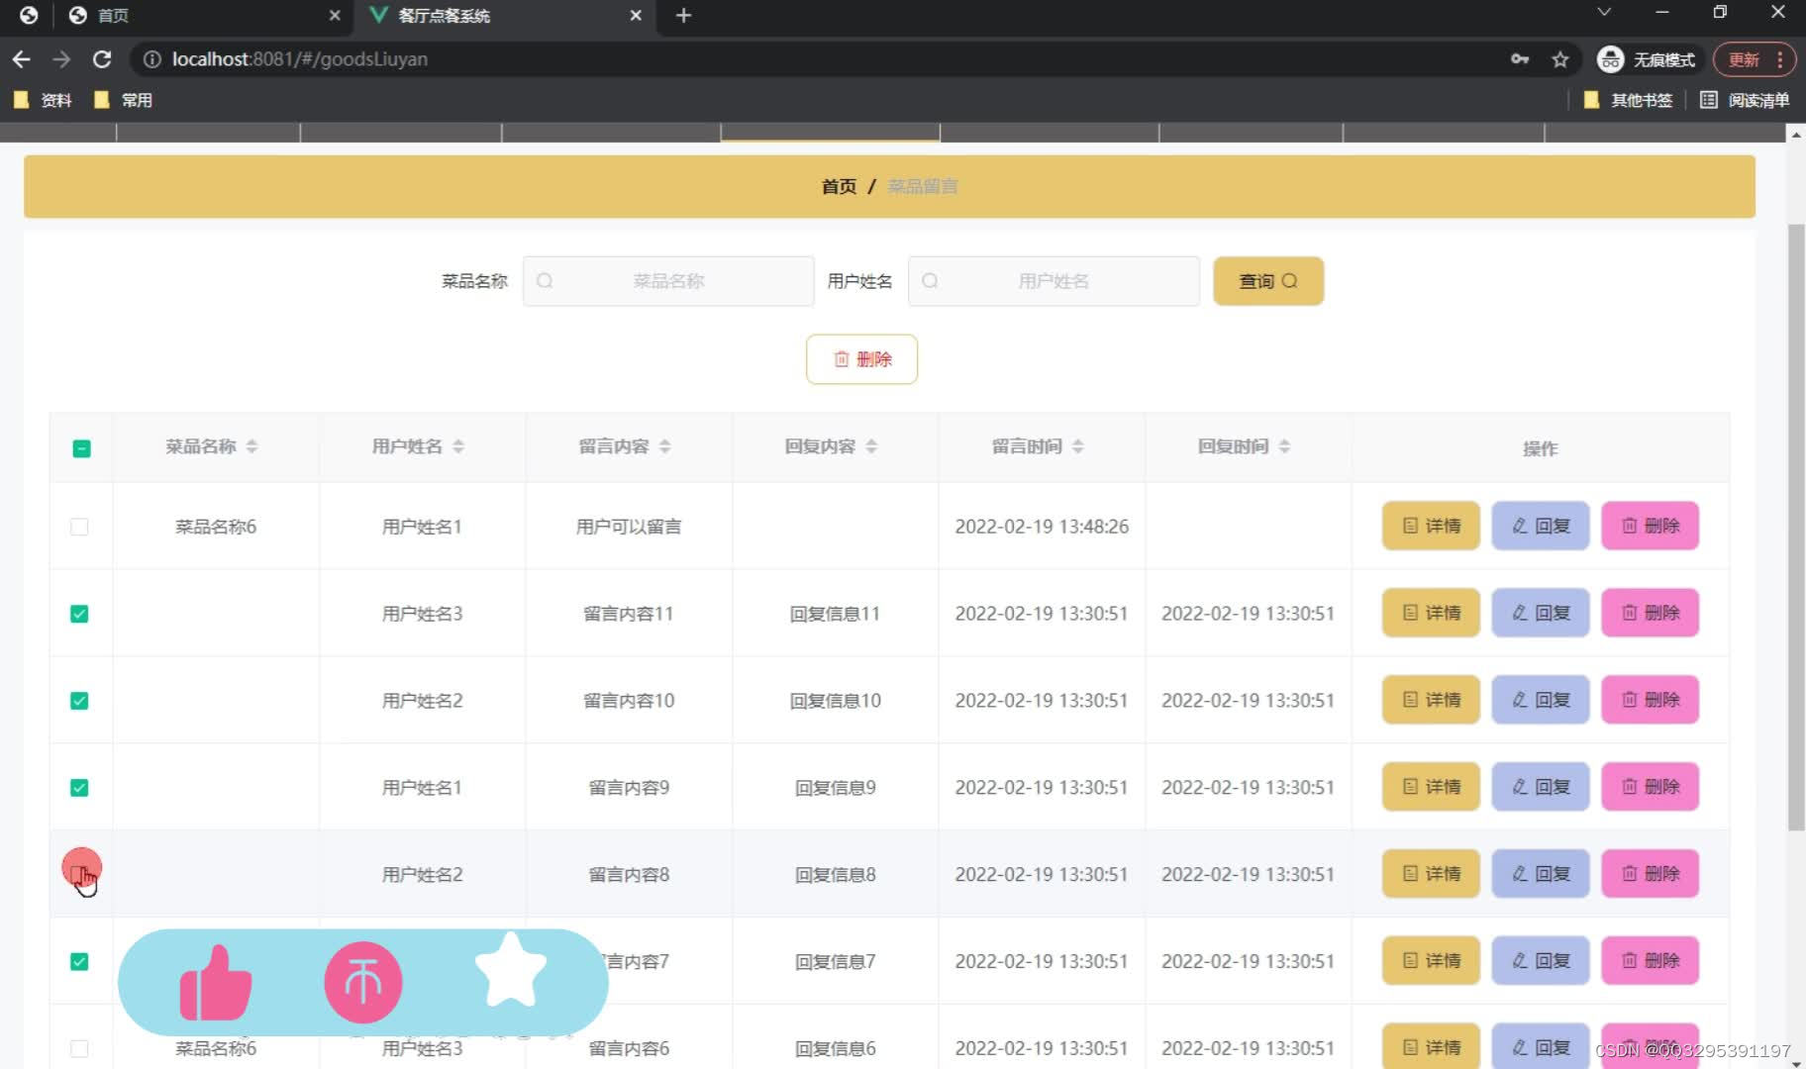The image size is (1806, 1069).
Task: Click the incognito mode icon
Action: click(x=1611, y=59)
